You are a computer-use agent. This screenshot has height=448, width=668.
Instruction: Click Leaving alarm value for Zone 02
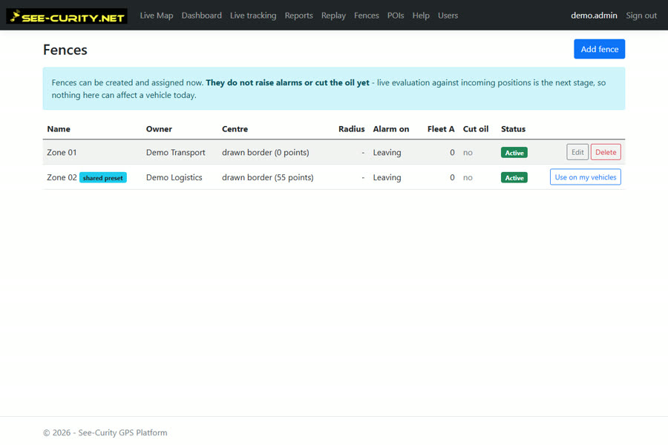coord(387,177)
